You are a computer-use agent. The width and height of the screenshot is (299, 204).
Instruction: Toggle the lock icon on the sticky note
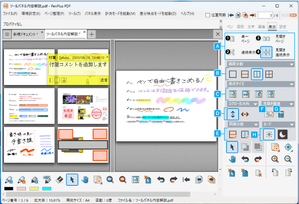point(63,80)
